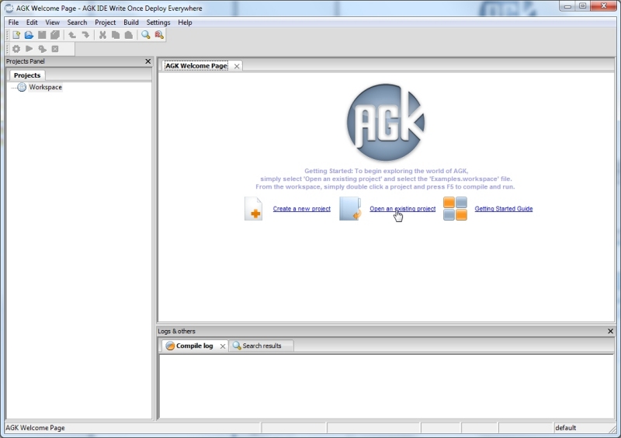Screen dimensions: 621x438
Task: Click the Getting Started Guide squares icon
Action: click(455, 208)
